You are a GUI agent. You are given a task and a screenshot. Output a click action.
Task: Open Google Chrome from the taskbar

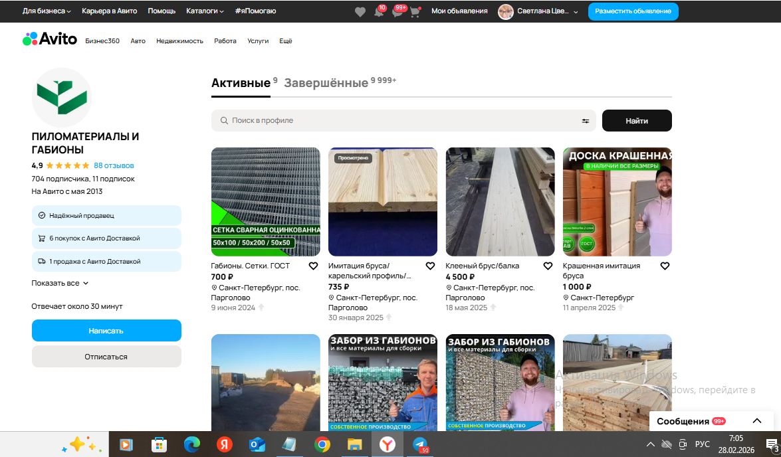pos(322,444)
